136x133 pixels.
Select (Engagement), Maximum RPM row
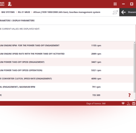(67, 87)
